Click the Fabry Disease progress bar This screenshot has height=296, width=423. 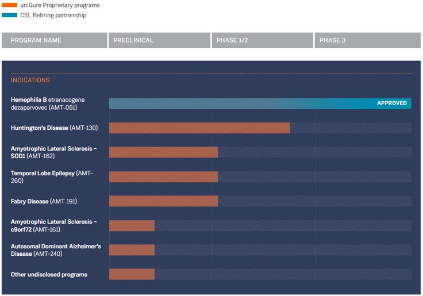coord(163,201)
